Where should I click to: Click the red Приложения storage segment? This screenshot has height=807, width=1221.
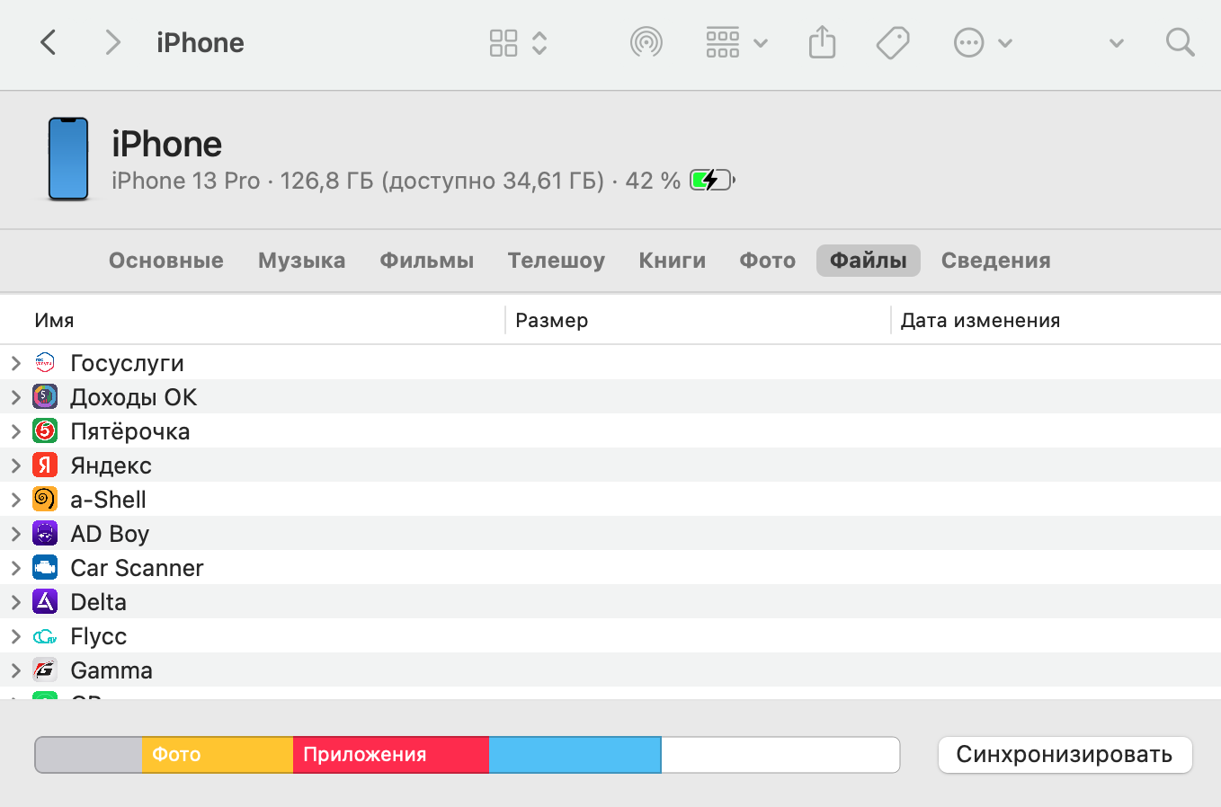tap(391, 755)
